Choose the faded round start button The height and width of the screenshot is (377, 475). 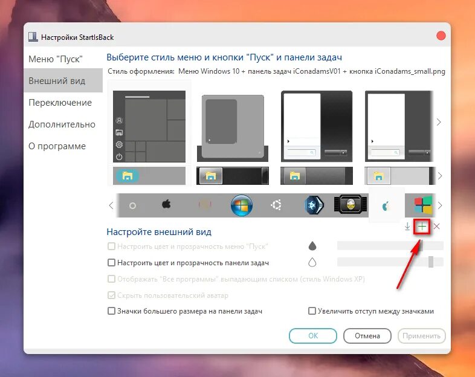(205, 205)
